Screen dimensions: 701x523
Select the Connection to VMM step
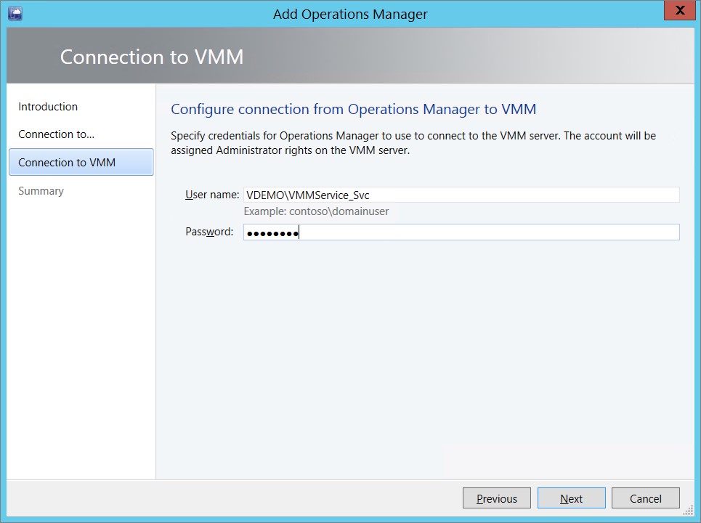coord(81,162)
